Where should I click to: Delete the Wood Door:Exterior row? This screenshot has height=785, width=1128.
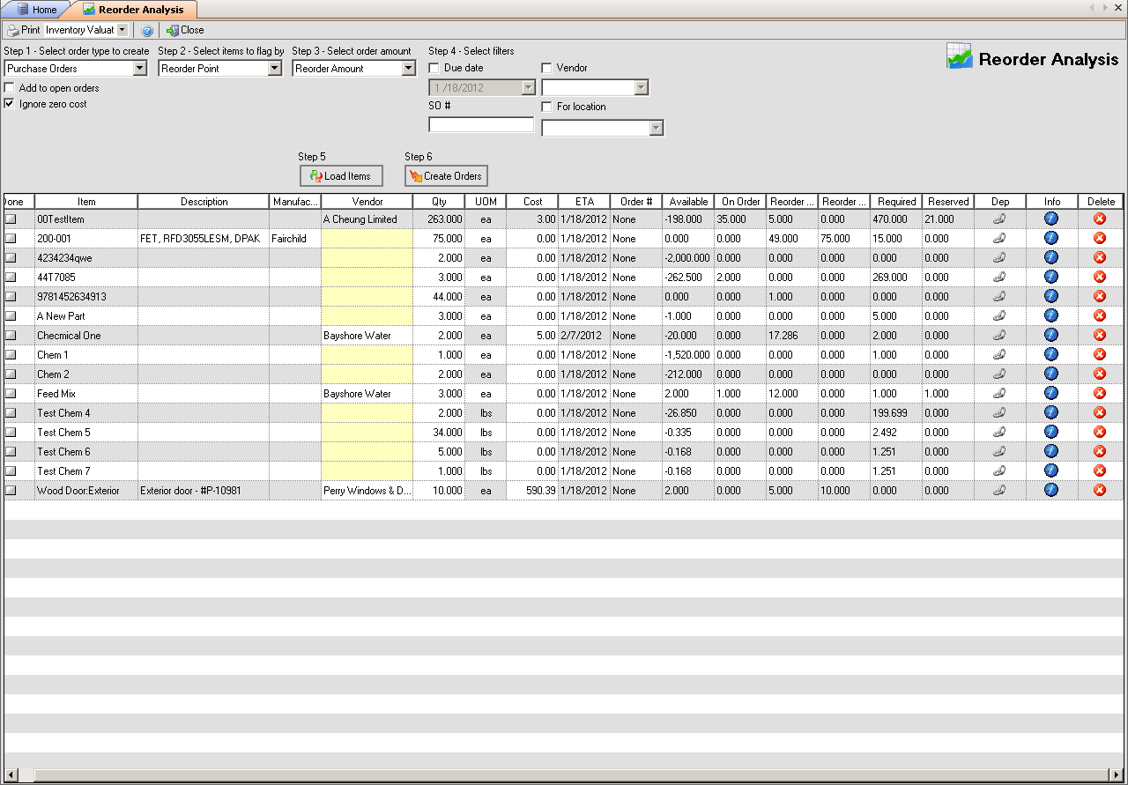(1100, 491)
